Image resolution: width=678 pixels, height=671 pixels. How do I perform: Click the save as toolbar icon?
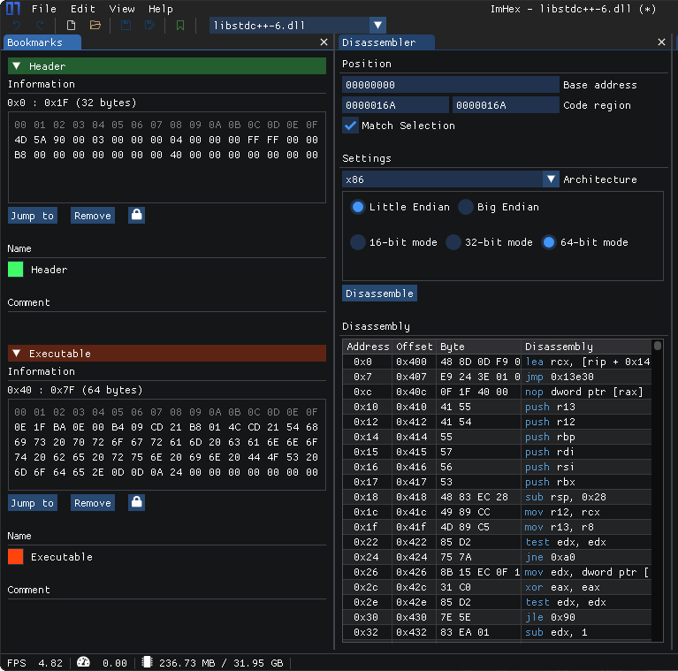pyautogui.click(x=150, y=26)
